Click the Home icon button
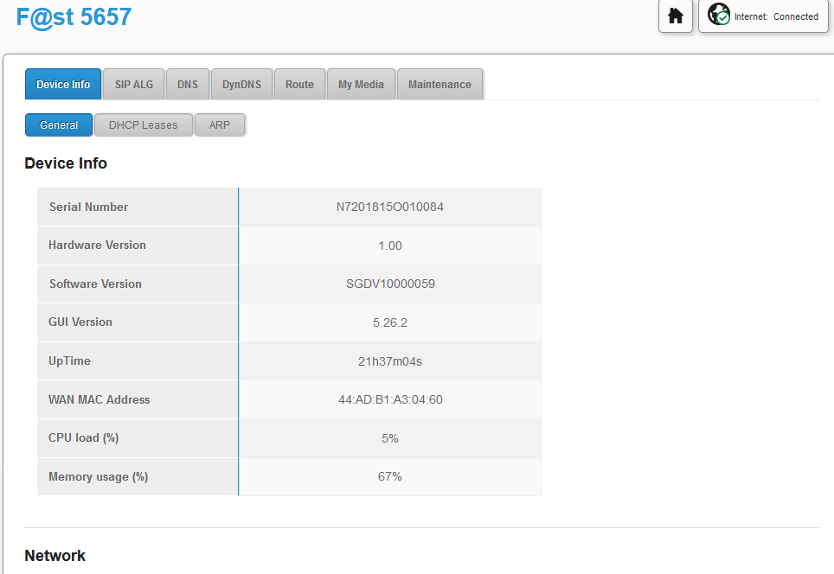Image resolution: width=834 pixels, height=574 pixels. [x=676, y=16]
